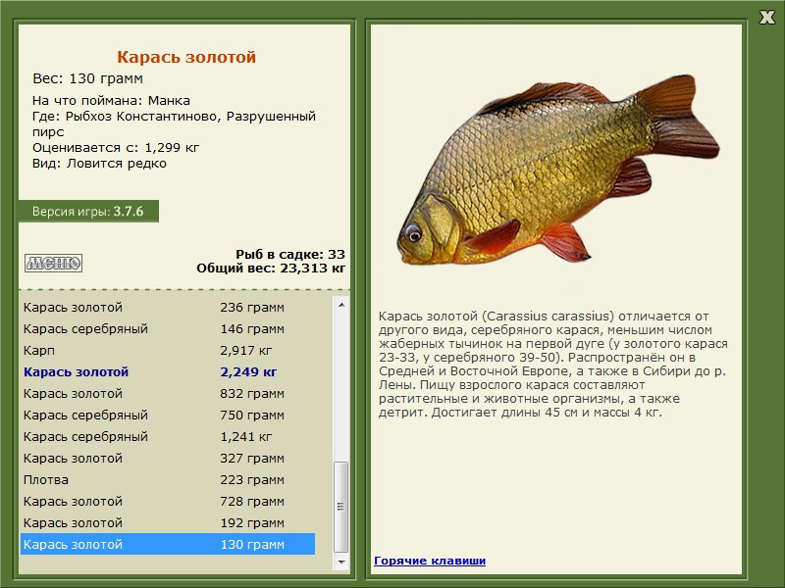
Task: Select Карась серебряный 146 грамм entry
Action: [x=167, y=329]
